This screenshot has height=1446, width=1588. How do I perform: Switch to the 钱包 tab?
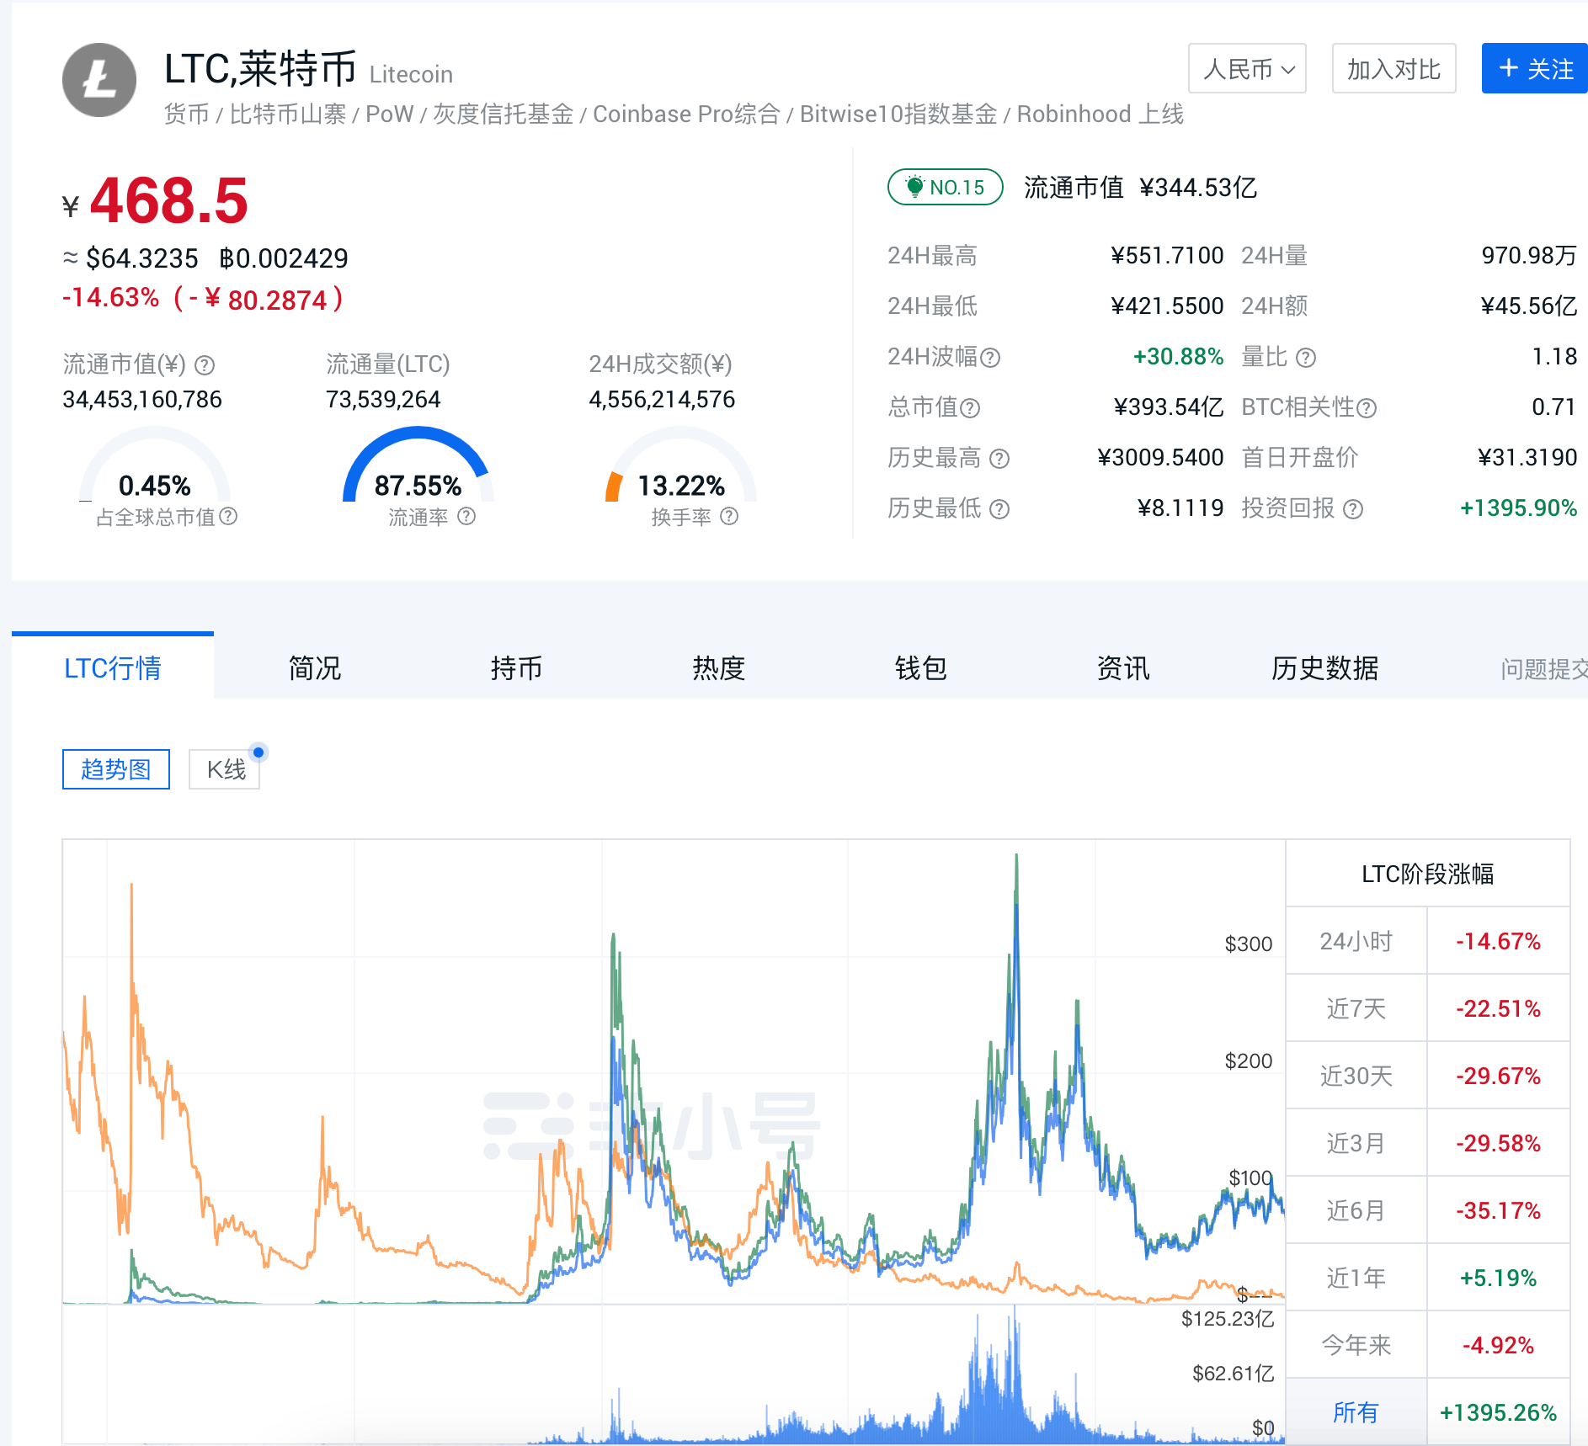pyautogui.click(x=920, y=668)
